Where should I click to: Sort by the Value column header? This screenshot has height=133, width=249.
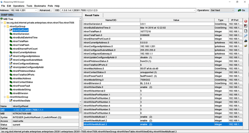point(177,20)
